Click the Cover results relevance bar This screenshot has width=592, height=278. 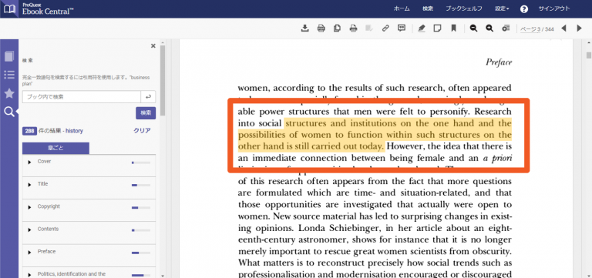(141, 162)
